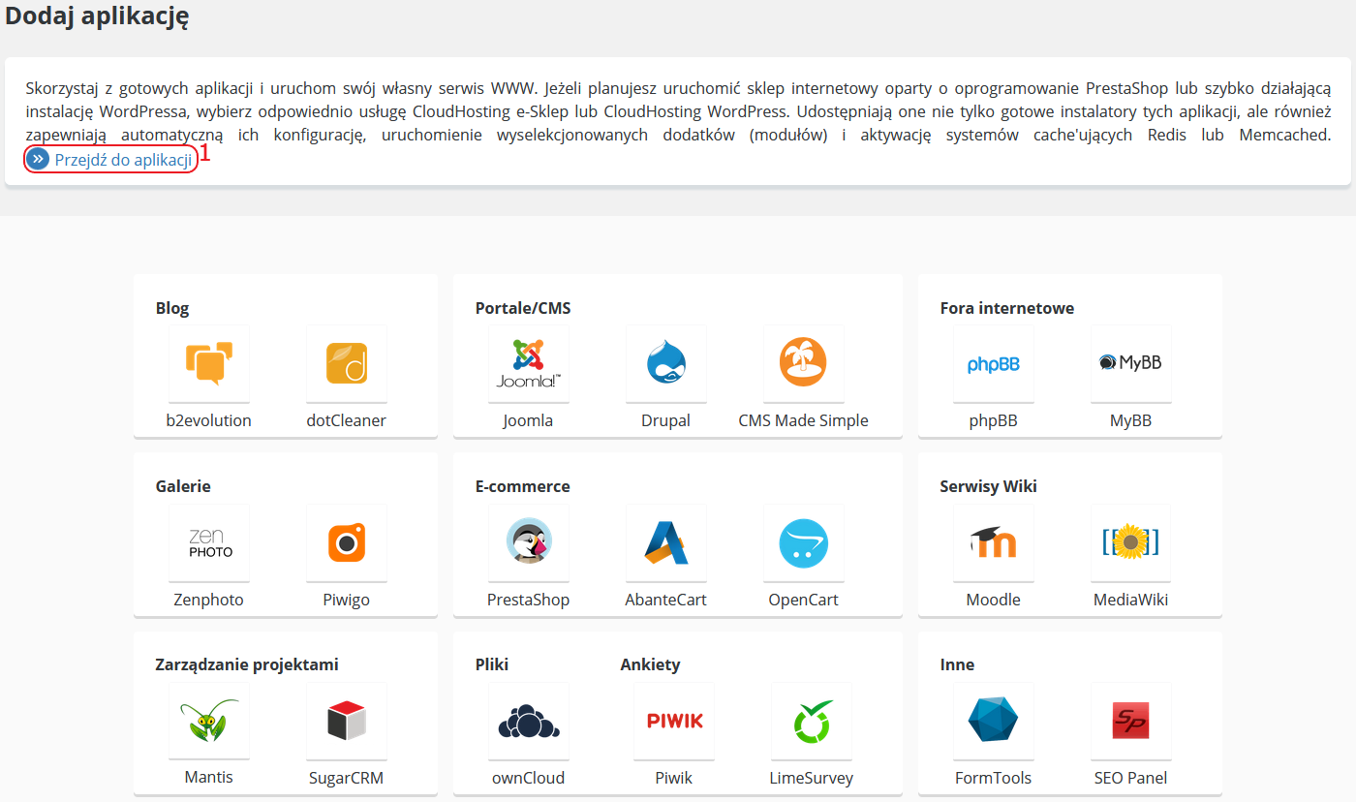Choose the PrestaShop penguin icon
This screenshot has width=1356, height=802.
(529, 543)
